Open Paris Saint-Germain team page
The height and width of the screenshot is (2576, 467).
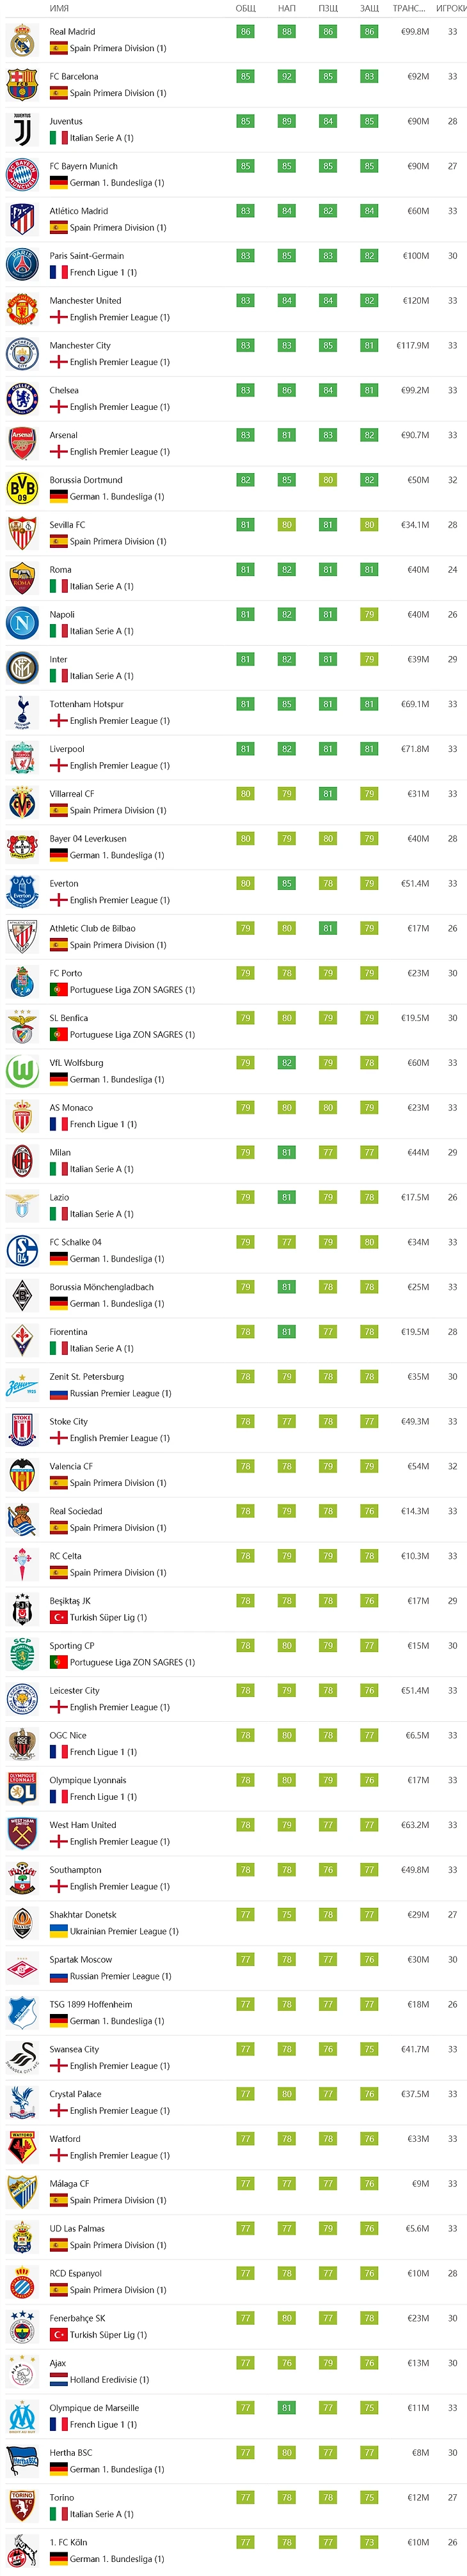tap(87, 256)
